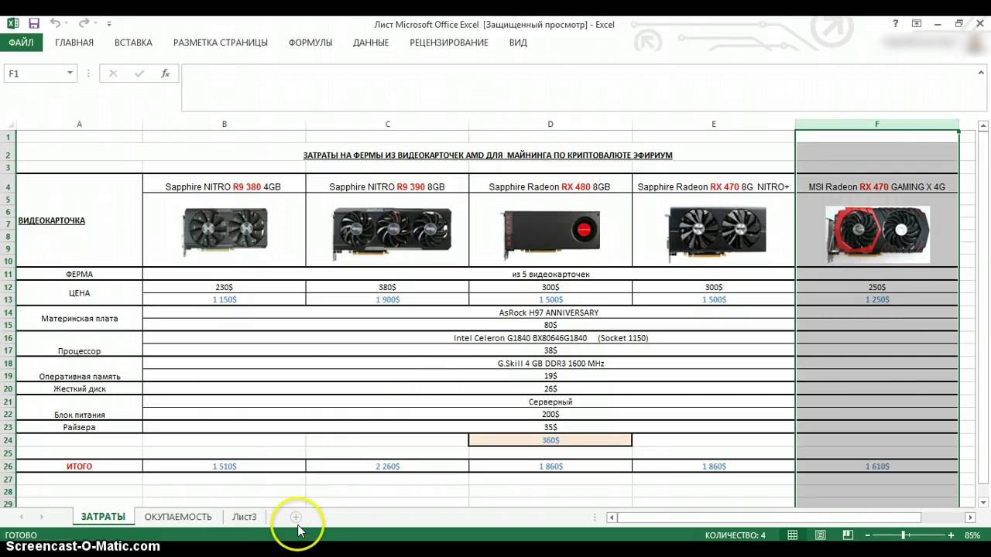This screenshot has height=557, width=991.
Task: Select column F header
Action: coord(876,124)
